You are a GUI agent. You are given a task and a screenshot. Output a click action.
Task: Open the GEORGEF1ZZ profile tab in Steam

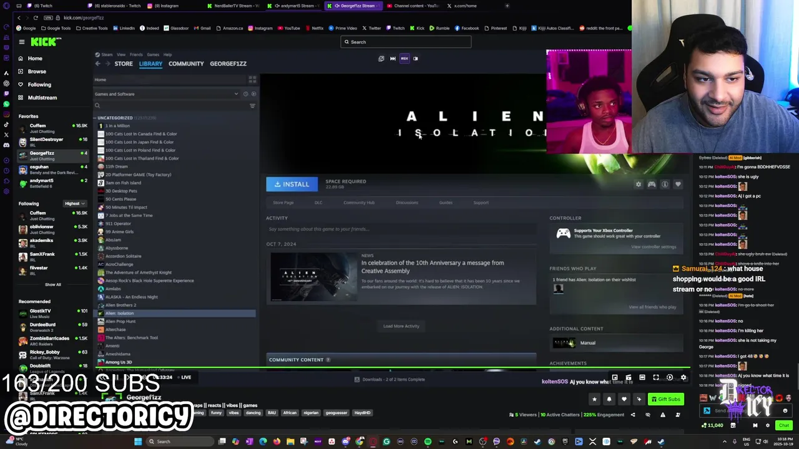coord(228,64)
